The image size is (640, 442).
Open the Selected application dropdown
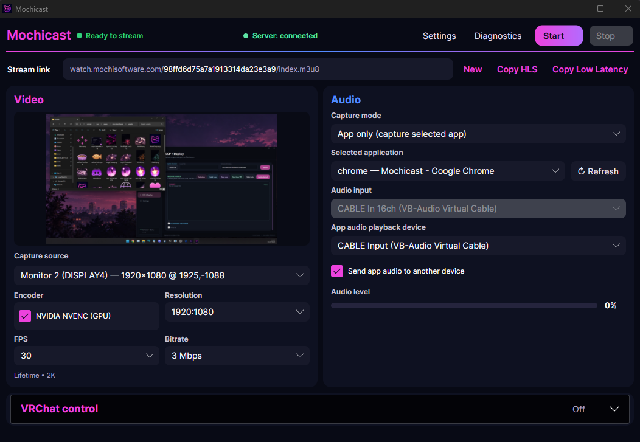[x=448, y=171]
